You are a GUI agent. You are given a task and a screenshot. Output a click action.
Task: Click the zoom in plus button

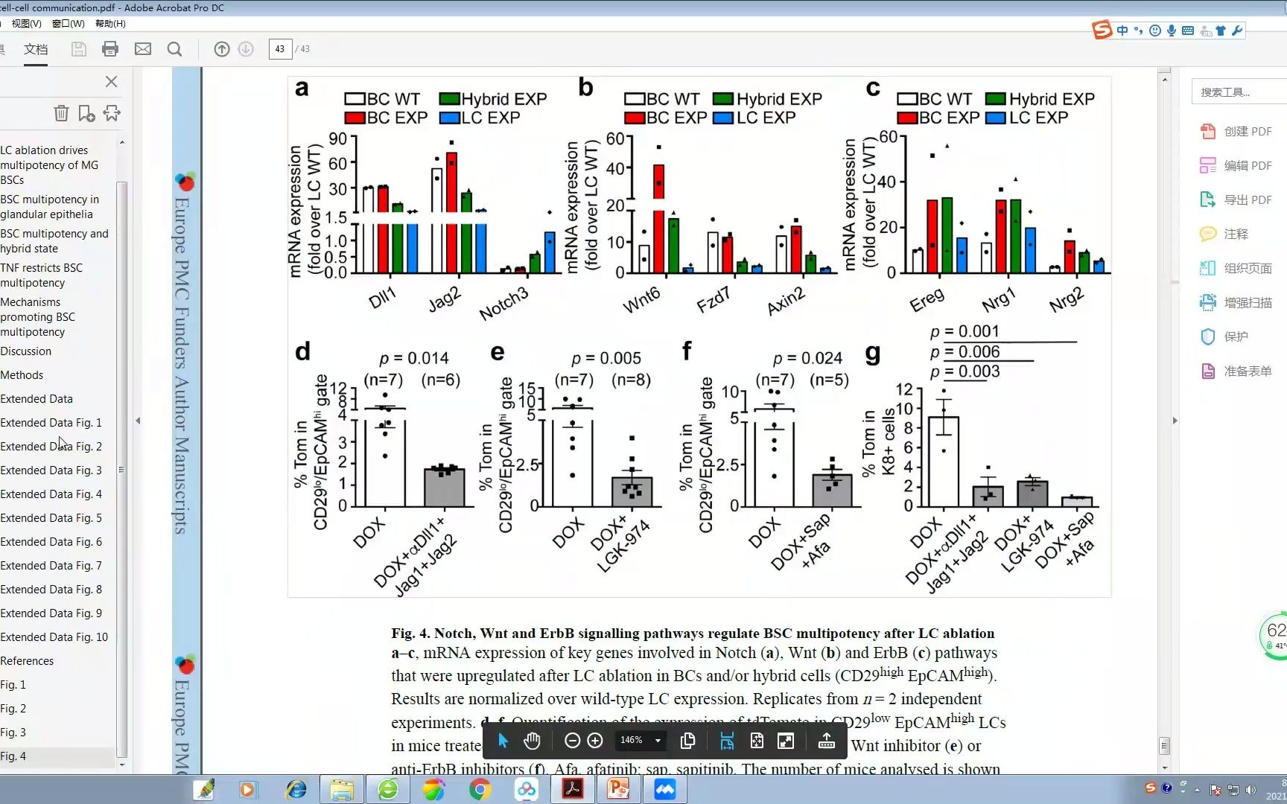point(594,741)
